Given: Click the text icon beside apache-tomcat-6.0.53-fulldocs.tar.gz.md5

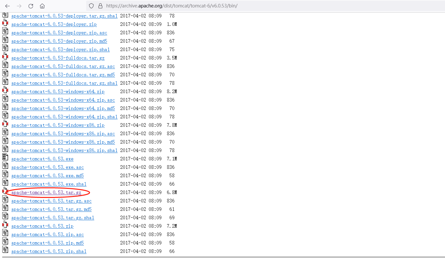Looking at the screenshot, I should pos(5,73).
